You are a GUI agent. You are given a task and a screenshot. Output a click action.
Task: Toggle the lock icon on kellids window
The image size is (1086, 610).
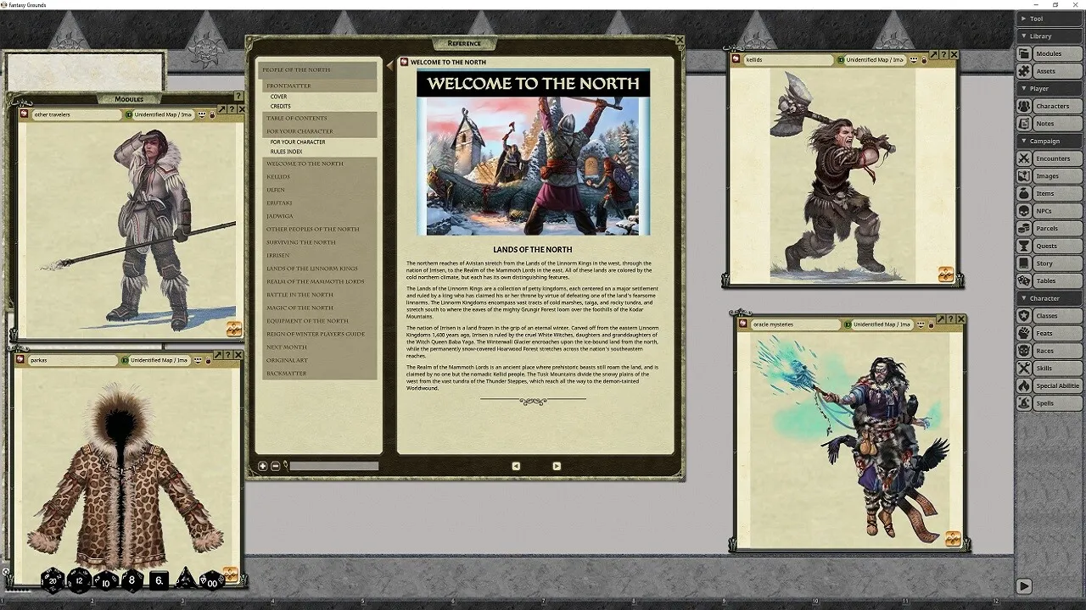pyautogui.click(x=924, y=60)
